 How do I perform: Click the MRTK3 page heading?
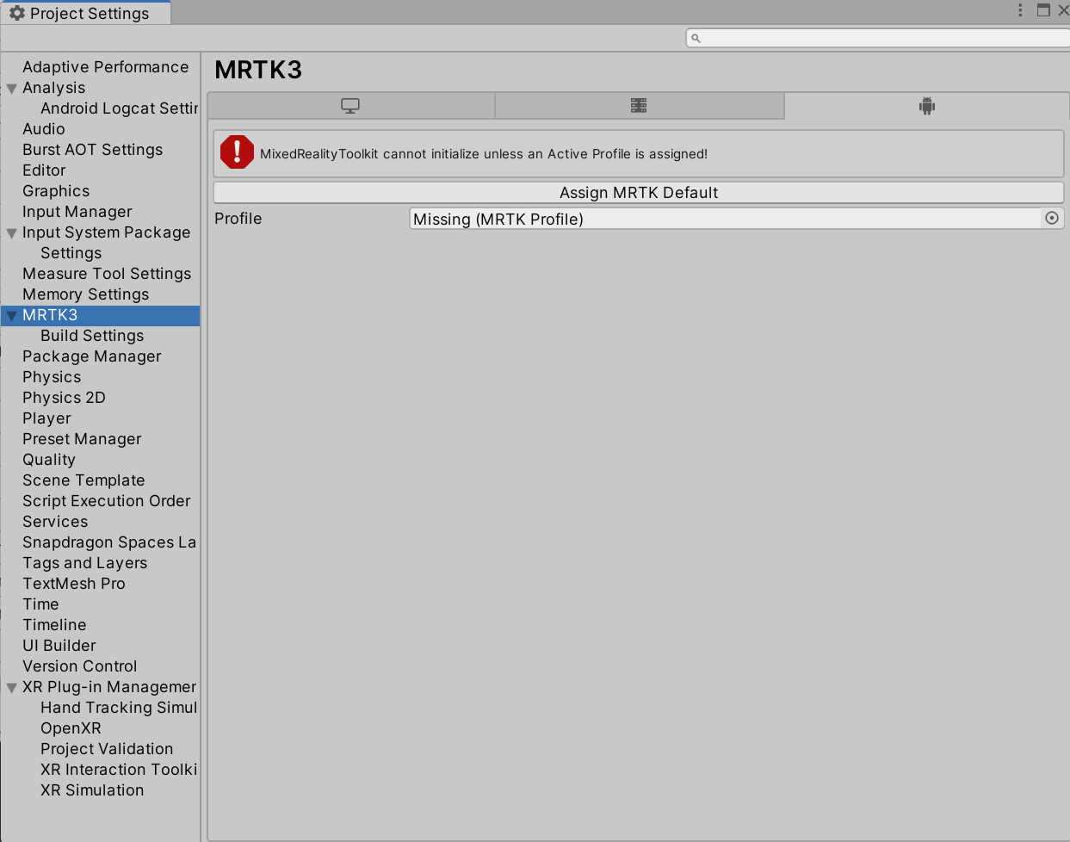(258, 70)
